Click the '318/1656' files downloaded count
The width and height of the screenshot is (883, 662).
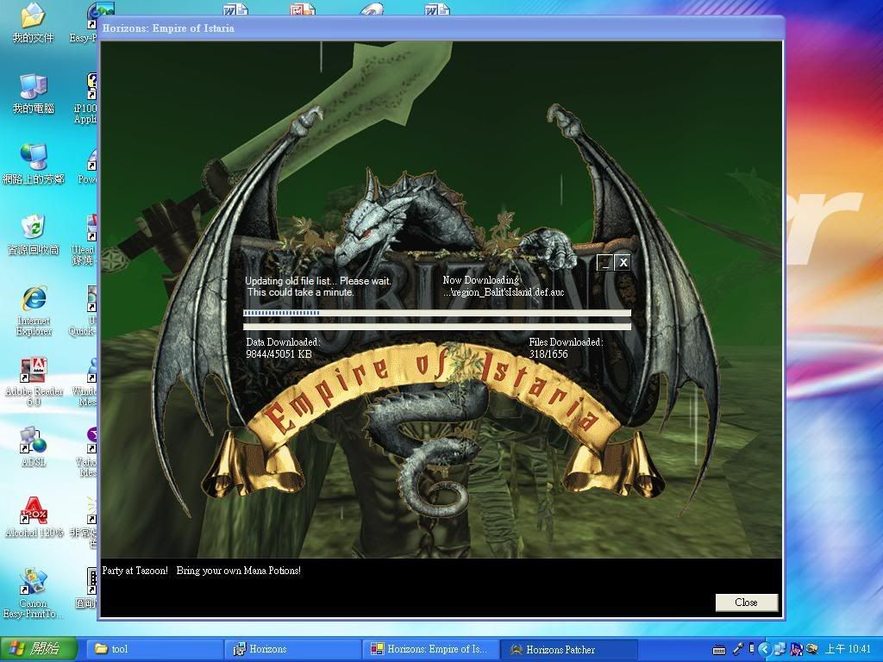point(548,354)
